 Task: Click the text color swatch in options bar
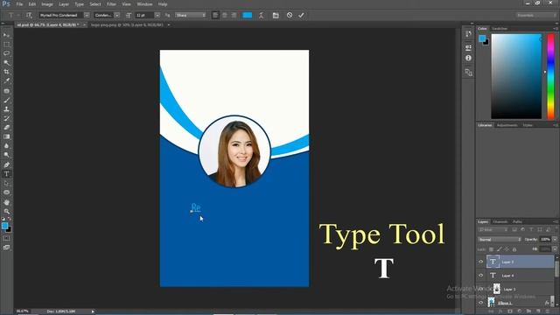tap(247, 15)
